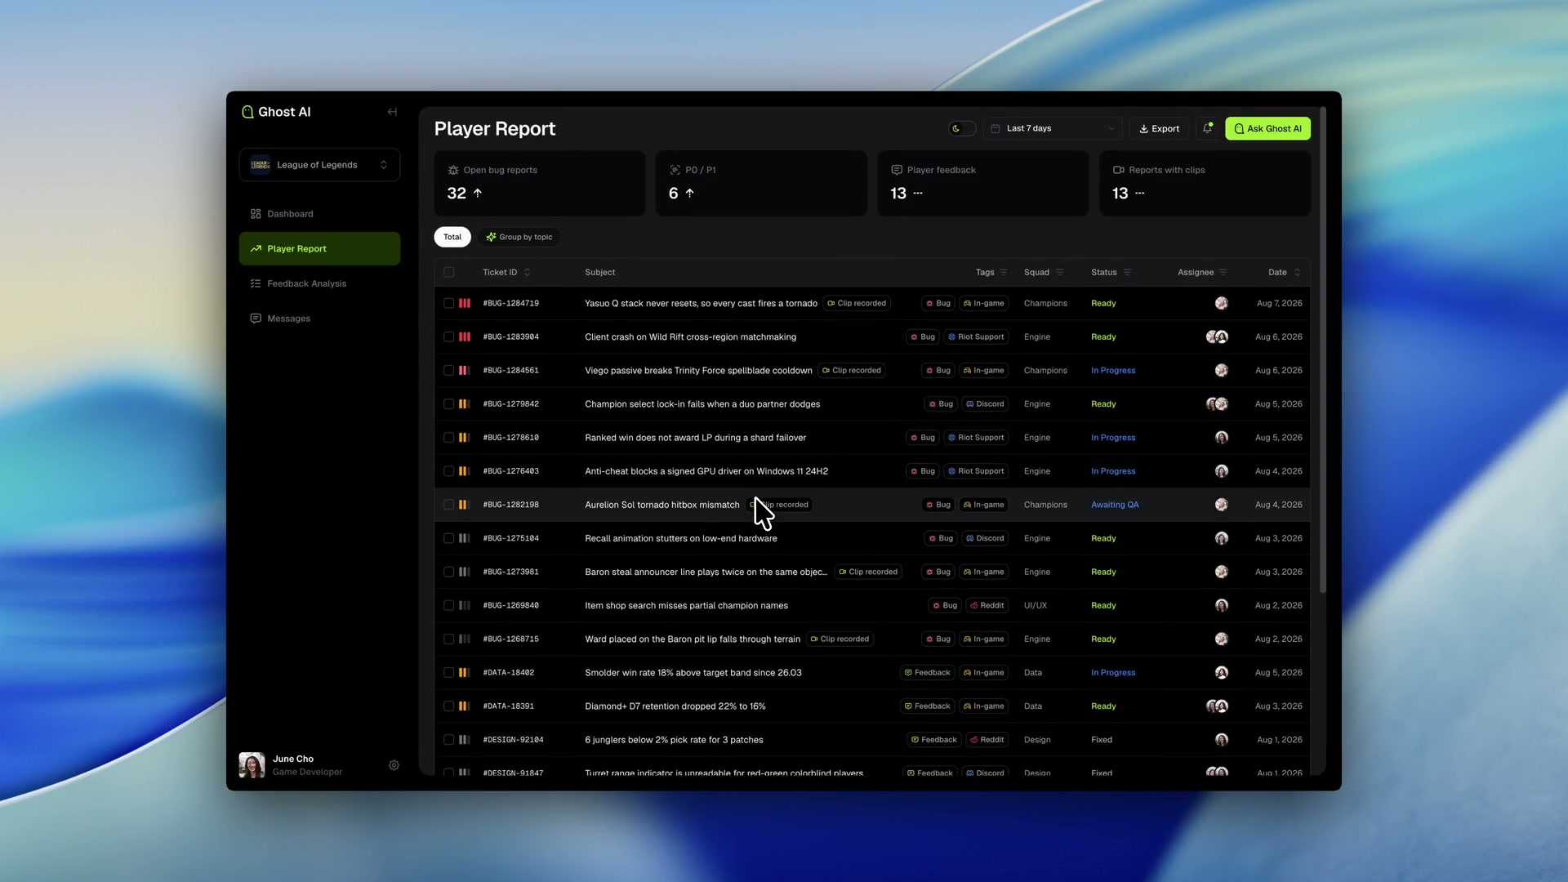The height and width of the screenshot is (882, 1568).
Task: Open Player Report in sidebar
Action: [319, 249]
